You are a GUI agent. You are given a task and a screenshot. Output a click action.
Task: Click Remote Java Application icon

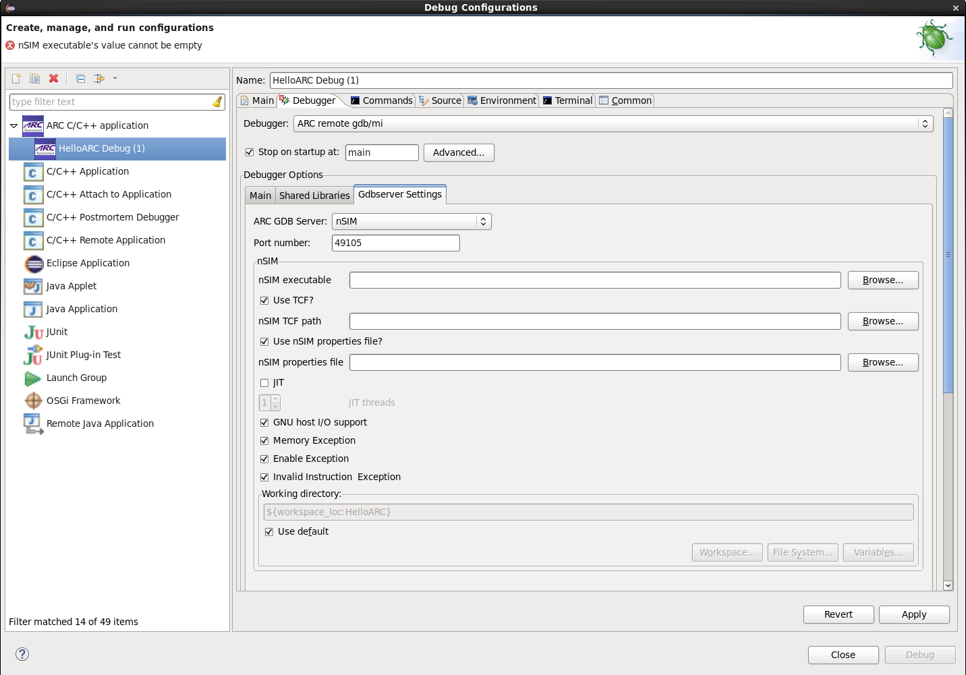coord(33,423)
